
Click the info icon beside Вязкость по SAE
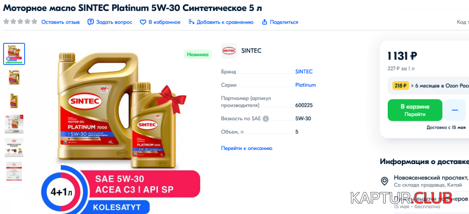point(266,119)
